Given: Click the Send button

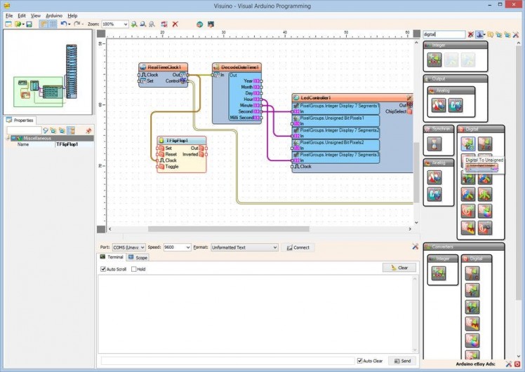Looking at the screenshot, I should pos(401,361).
